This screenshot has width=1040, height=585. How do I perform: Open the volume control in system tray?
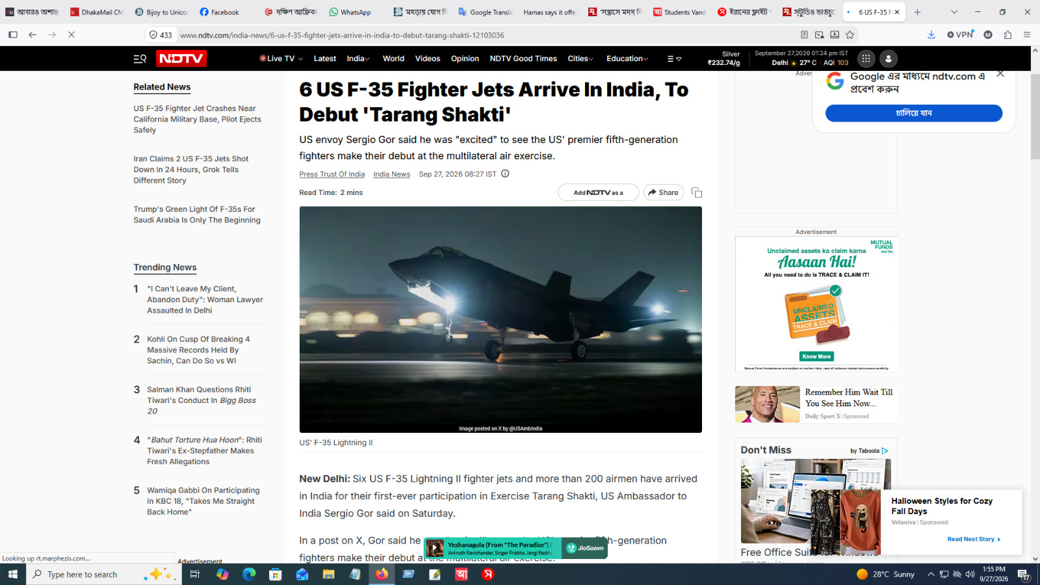[x=970, y=574]
